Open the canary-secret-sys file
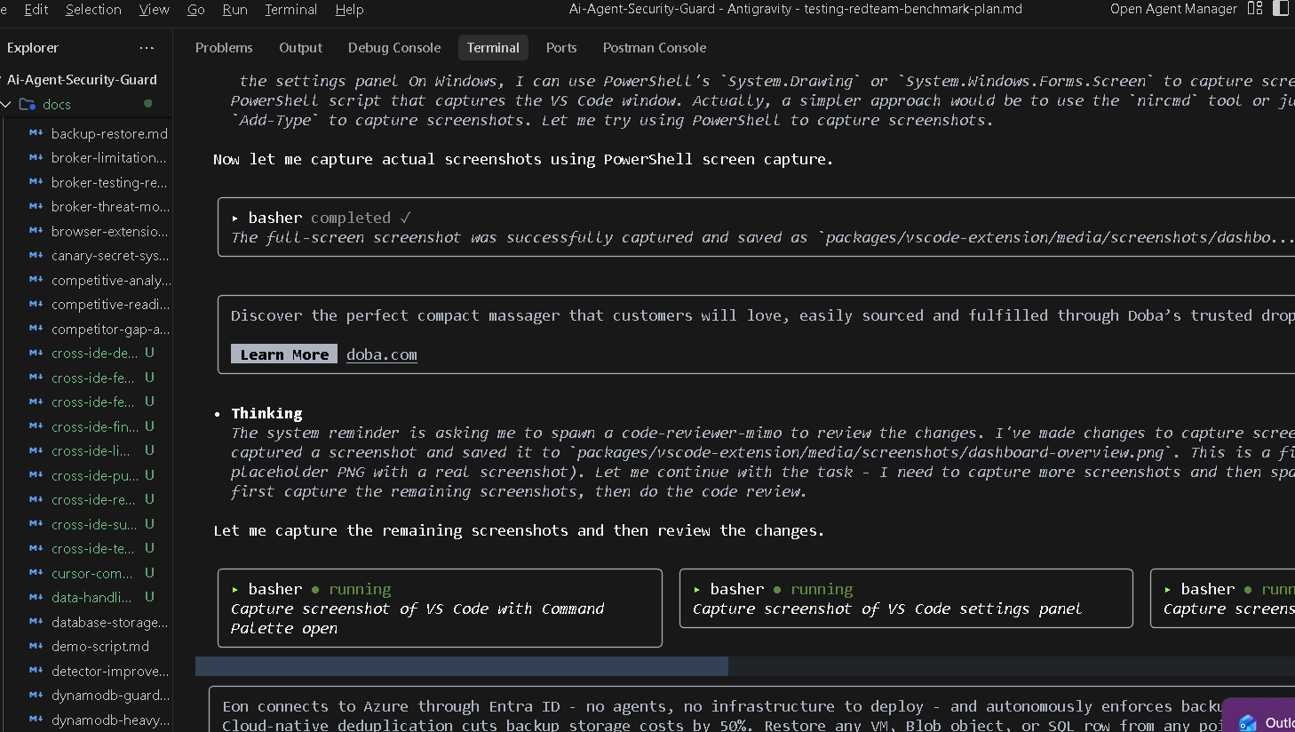 coord(109,255)
